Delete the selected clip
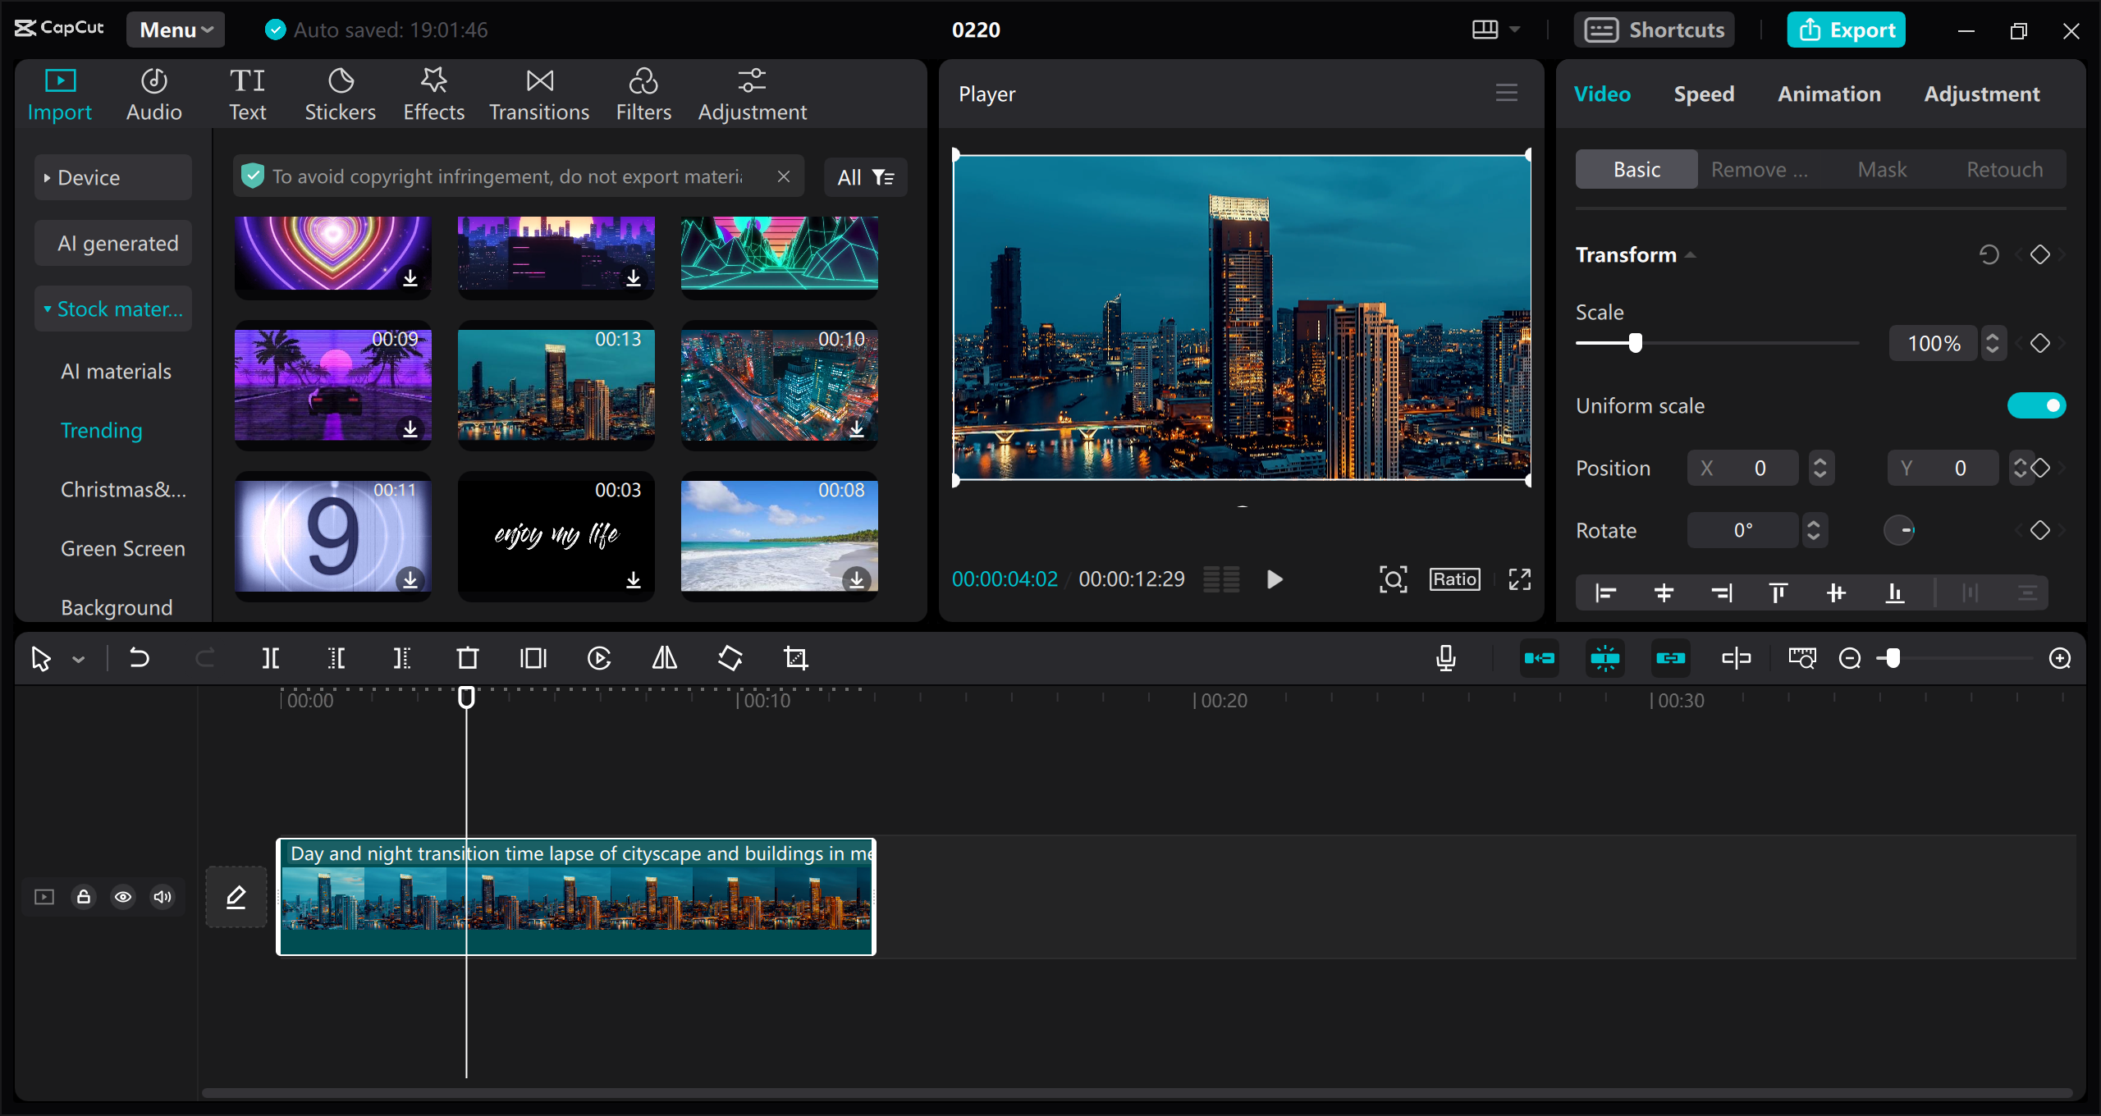Image resolution: width=2101 pixels, height=1116 pixels. pos(467,657)
